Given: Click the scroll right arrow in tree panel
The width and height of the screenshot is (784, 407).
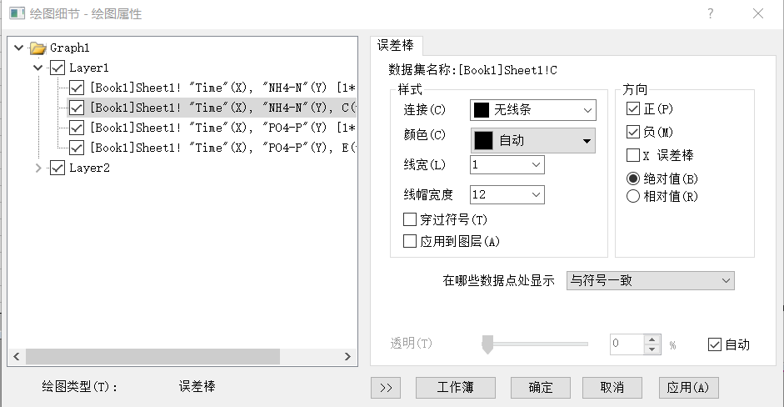Looking at the screenshot, I should click(347, 356).
